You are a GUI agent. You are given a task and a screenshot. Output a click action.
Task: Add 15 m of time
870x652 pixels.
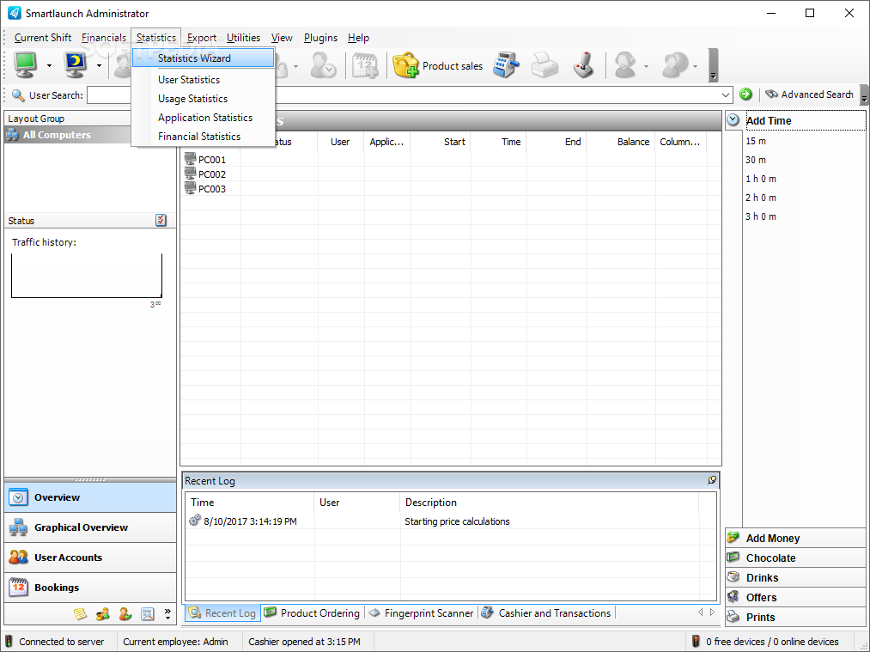pos(756,141)
